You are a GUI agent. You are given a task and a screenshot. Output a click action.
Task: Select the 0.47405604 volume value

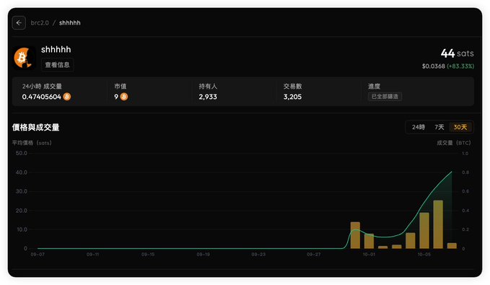[42, 97]
